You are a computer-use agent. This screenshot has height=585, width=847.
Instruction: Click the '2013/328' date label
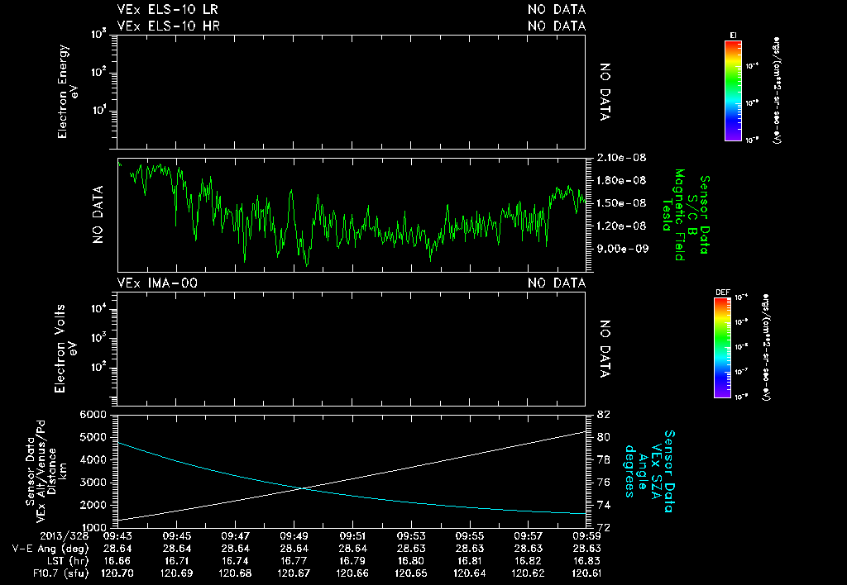pos(65,536)
